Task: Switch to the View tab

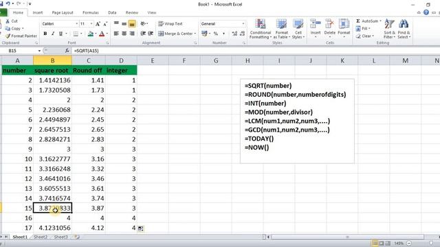Action: [x=152, y=12]
